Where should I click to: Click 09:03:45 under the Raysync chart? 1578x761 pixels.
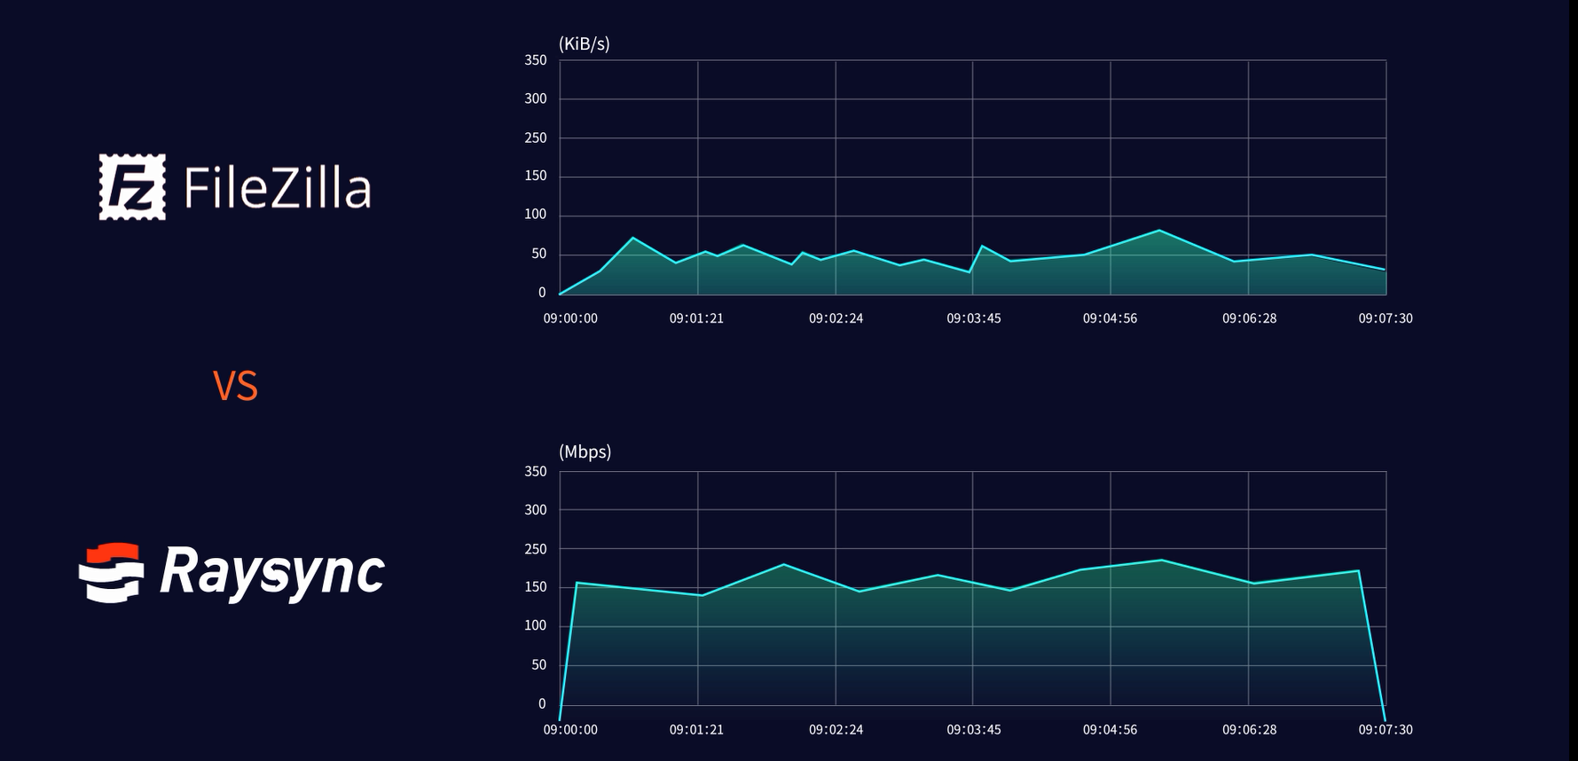coord(974,730)
